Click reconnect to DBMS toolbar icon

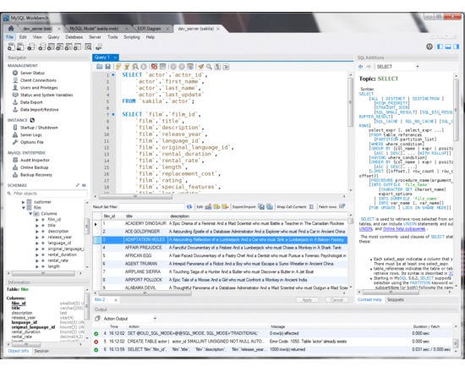[99, 46]
